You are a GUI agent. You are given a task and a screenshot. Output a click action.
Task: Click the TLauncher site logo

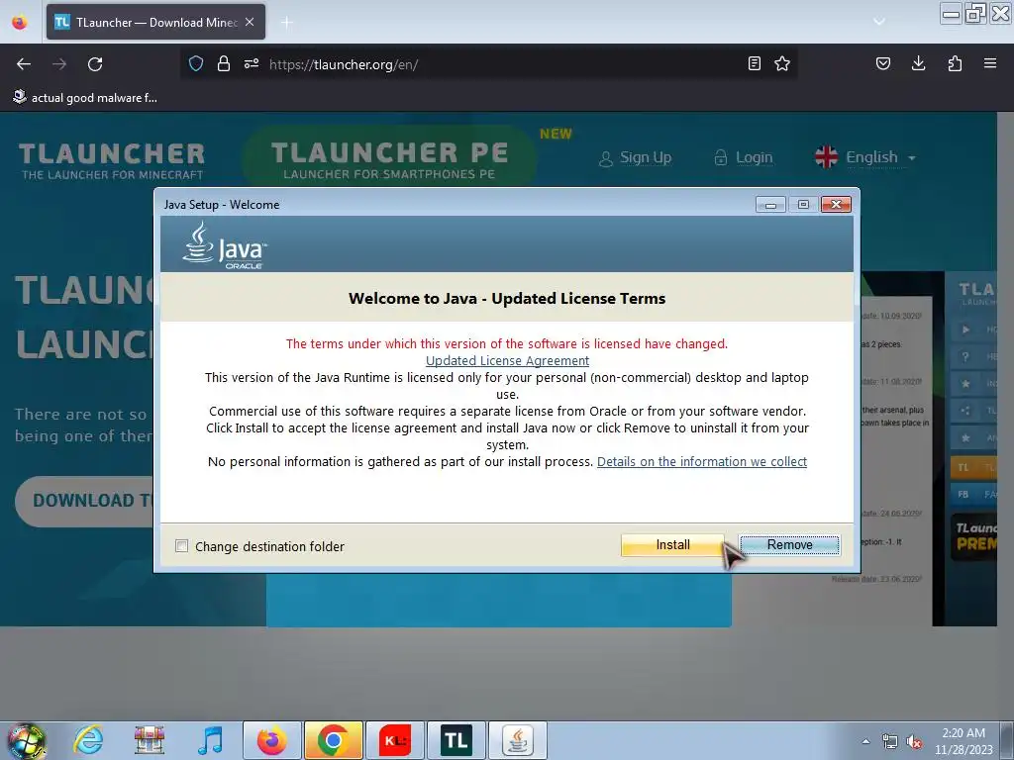(112, 161)
